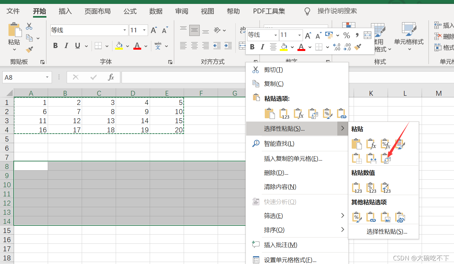Click comma style in the mini toolbar
Screen dimensions: 454x264
point(357,35)
